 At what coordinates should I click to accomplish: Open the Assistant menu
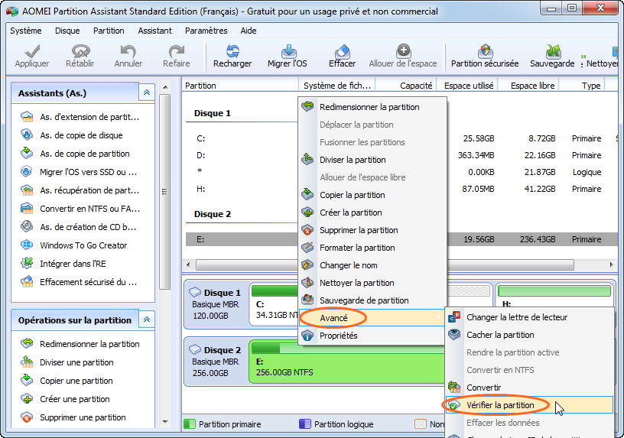pos(154,31)
